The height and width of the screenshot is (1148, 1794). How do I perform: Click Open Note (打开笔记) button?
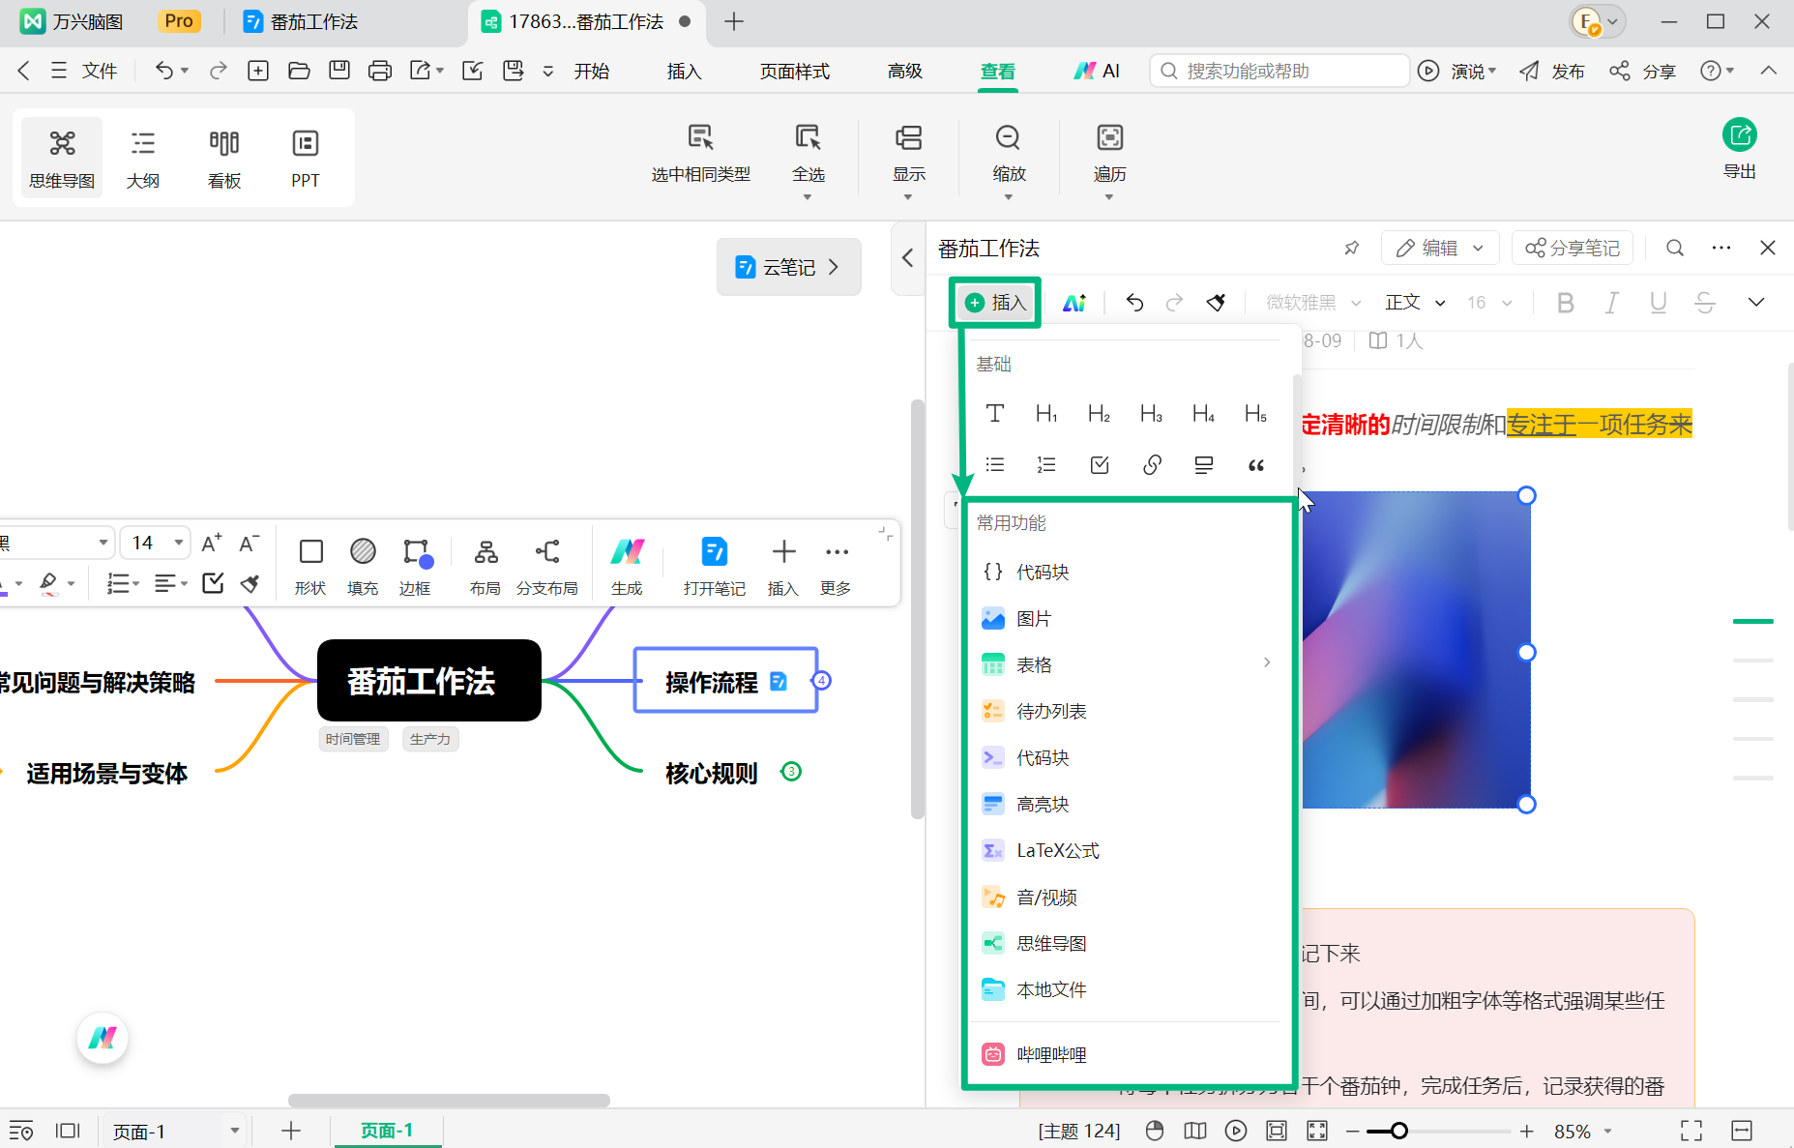click(715, 566)
